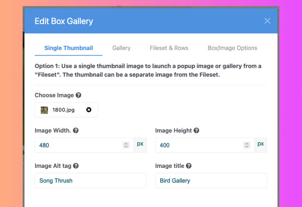302x207 pixels.
Task: Focus the Image Height field showing 400
Action: (x=205, y=145)
